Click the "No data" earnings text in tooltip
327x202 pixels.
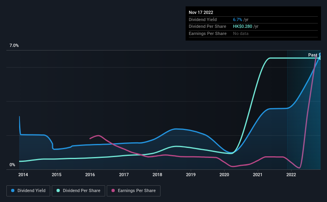point(241,33)
